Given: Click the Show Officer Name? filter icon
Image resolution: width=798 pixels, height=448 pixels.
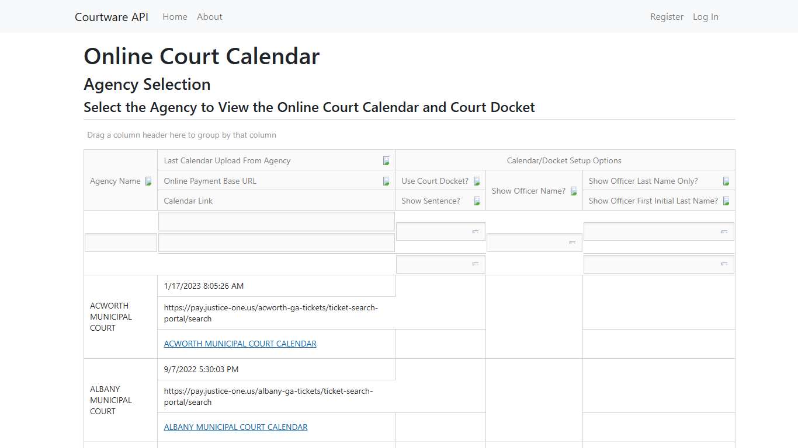Looking at the screenshot, I should pyautogui.click(x=573, y=191).
